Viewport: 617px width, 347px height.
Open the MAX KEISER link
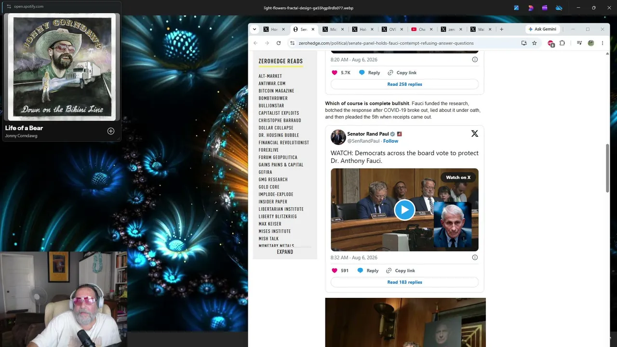pos(270,224)
